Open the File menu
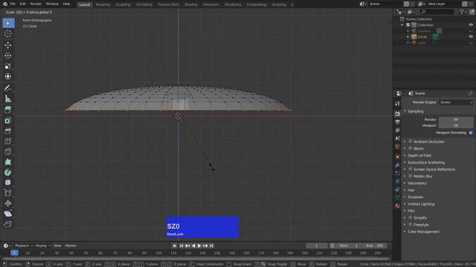476x267 pixels. coord(13,4)
